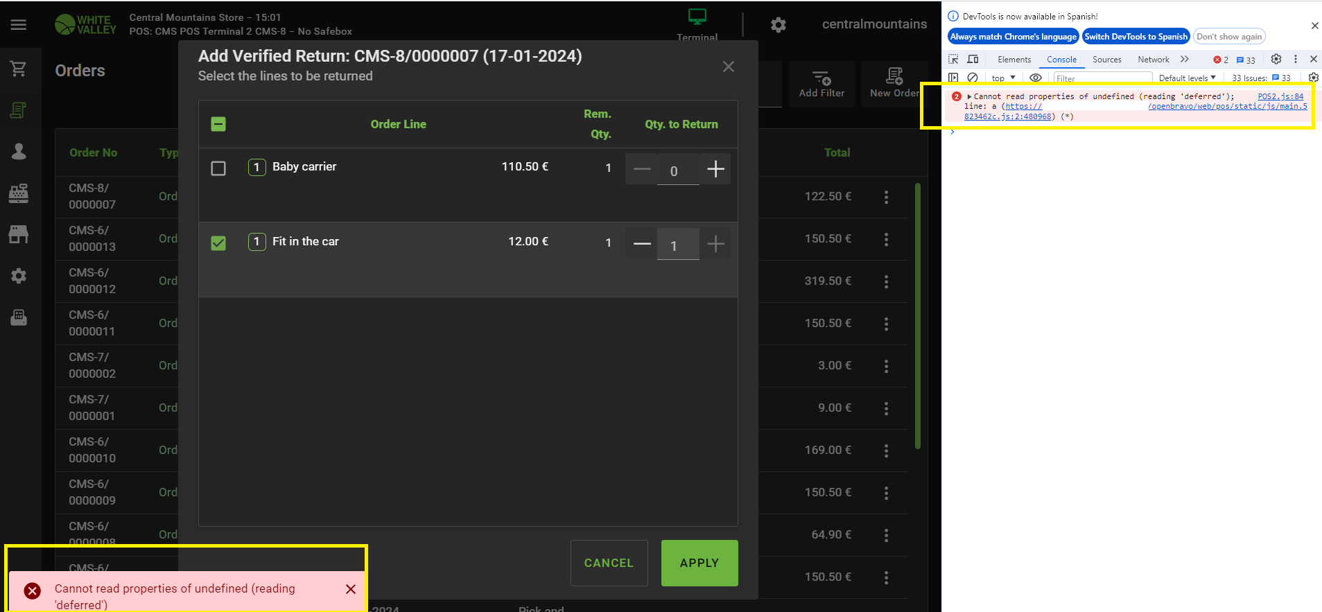Clear the DevTools console

[x=973, y=78]
